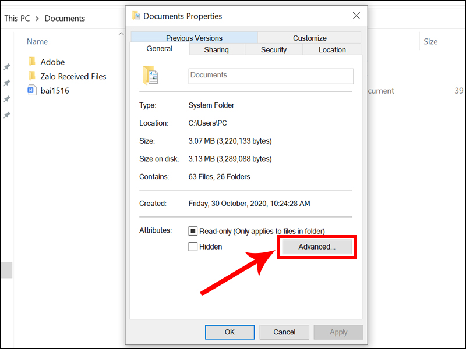
Task: Open the Security tab
Action: click(274, 50)
